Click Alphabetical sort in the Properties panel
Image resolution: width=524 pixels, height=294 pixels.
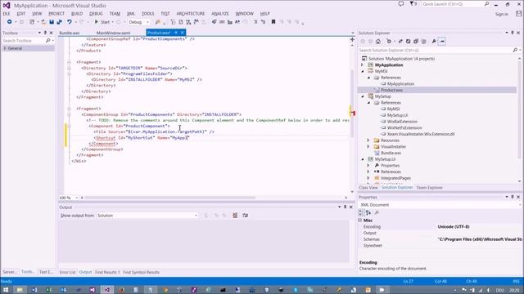click(368, 212)
